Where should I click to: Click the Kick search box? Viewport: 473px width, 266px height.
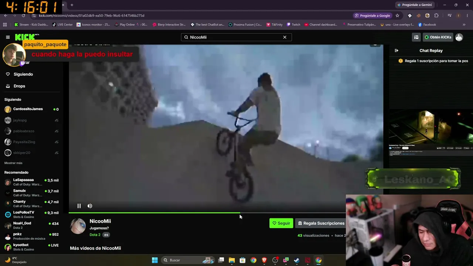236,37
